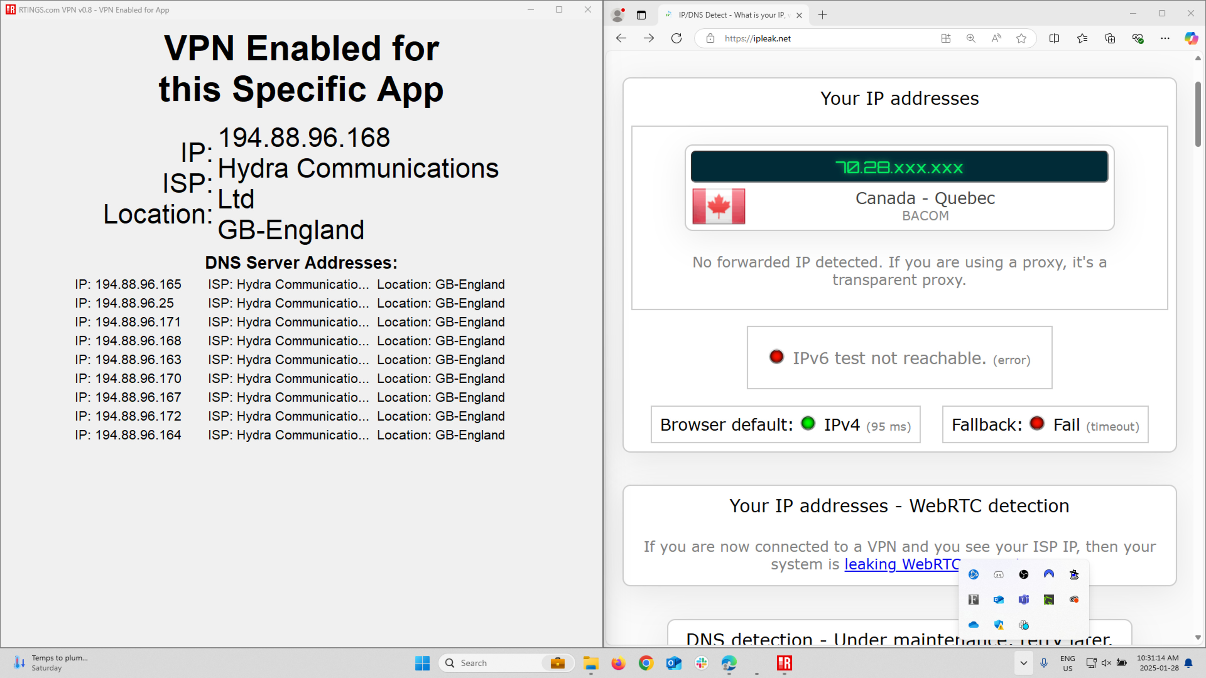Image resolution: width=1206 pixels, height=678 pixels.
Task: Open Slack from the system tray overflow
Action: [1024, 625]
